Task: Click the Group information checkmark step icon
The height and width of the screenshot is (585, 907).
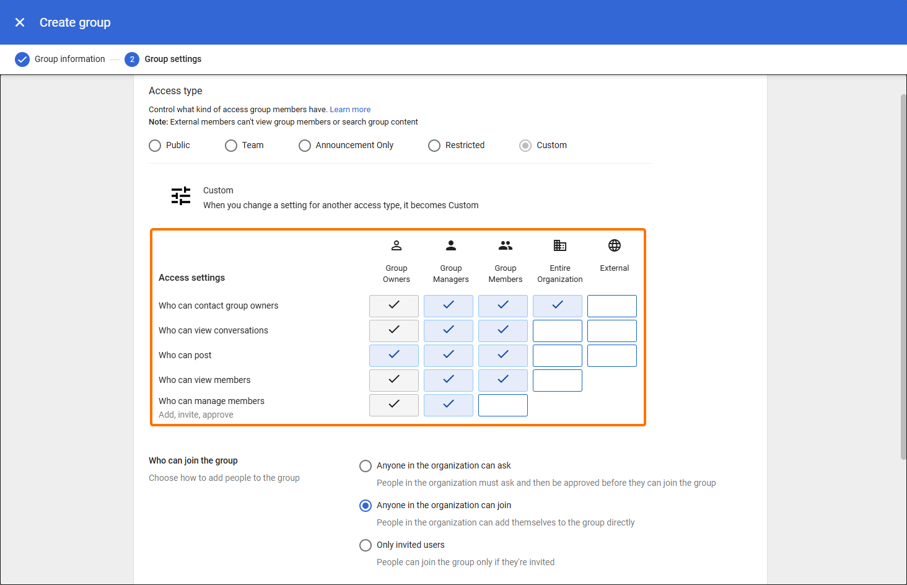Action: tap(22, 59)
